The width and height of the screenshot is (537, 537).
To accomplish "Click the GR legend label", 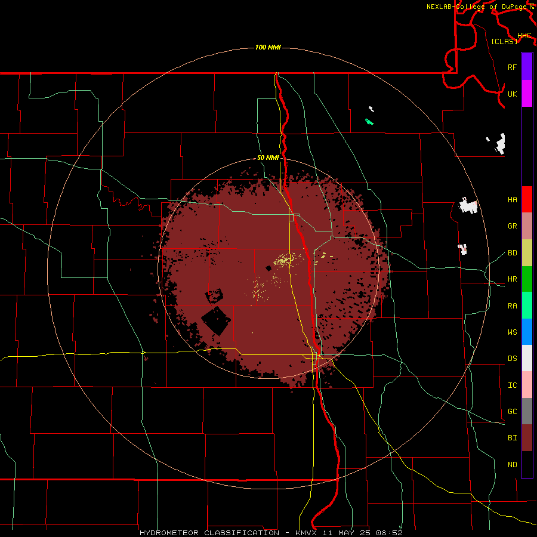I will (x=512, y=226).
